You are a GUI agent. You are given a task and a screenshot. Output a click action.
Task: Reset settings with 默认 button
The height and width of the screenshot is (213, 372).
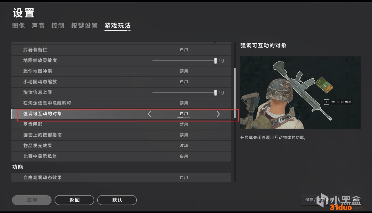click(117, 200)
